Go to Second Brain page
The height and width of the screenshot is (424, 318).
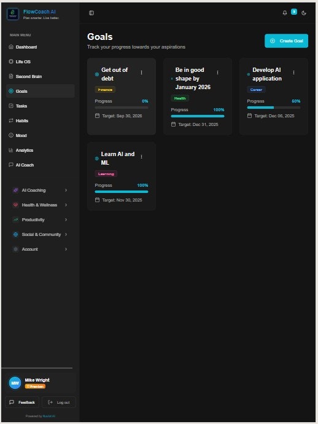(41, 76)
